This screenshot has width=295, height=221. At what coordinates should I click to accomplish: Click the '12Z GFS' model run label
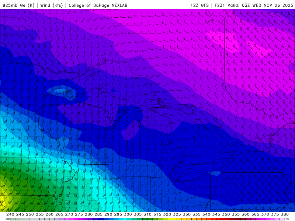(x=199, y=5)
